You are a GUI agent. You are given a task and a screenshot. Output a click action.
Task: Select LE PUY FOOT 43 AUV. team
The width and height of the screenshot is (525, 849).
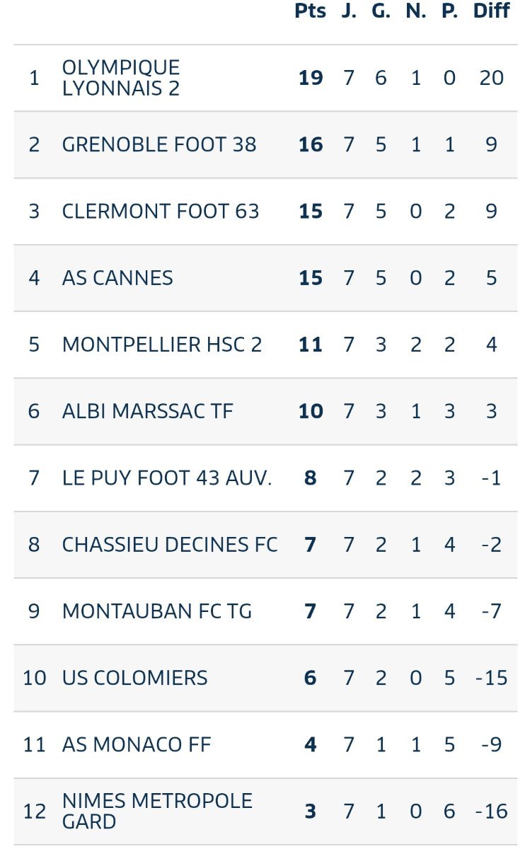coord(167,478)
